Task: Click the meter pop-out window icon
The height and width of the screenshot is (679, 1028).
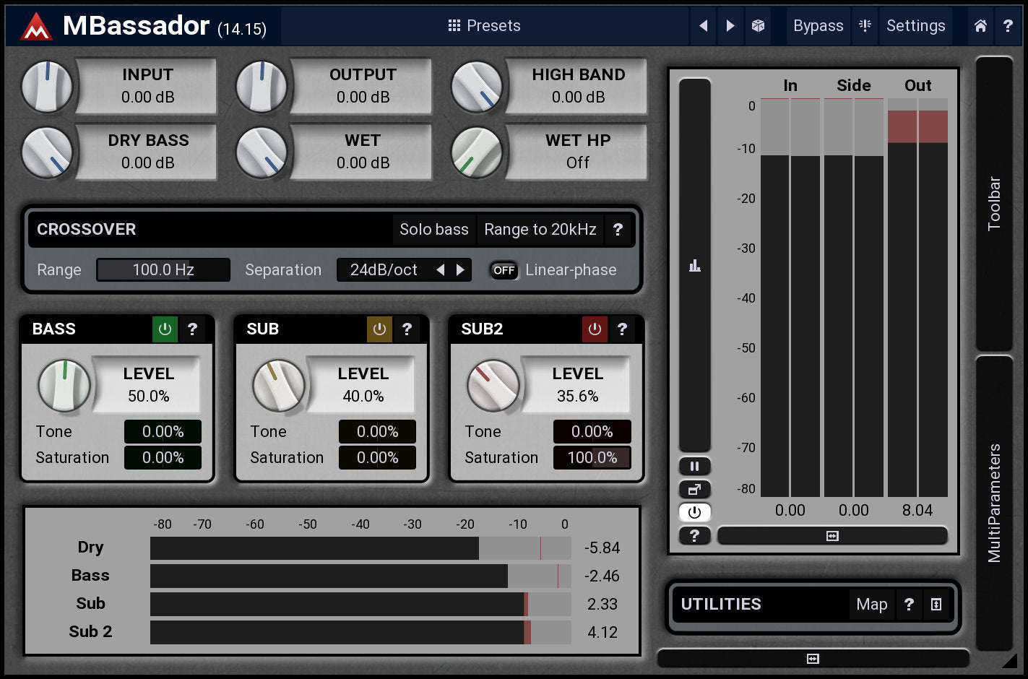Action: pos(694,490)
